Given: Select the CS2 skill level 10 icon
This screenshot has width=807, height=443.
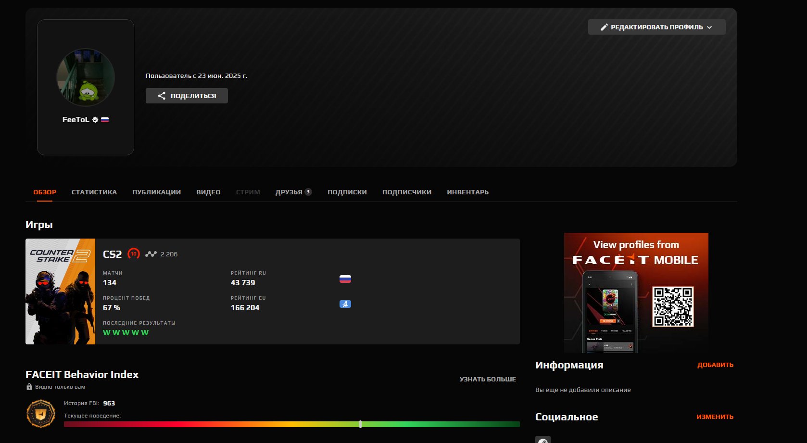Looking at the screenshot, I should pyautogui.click(x=134, y=253).
